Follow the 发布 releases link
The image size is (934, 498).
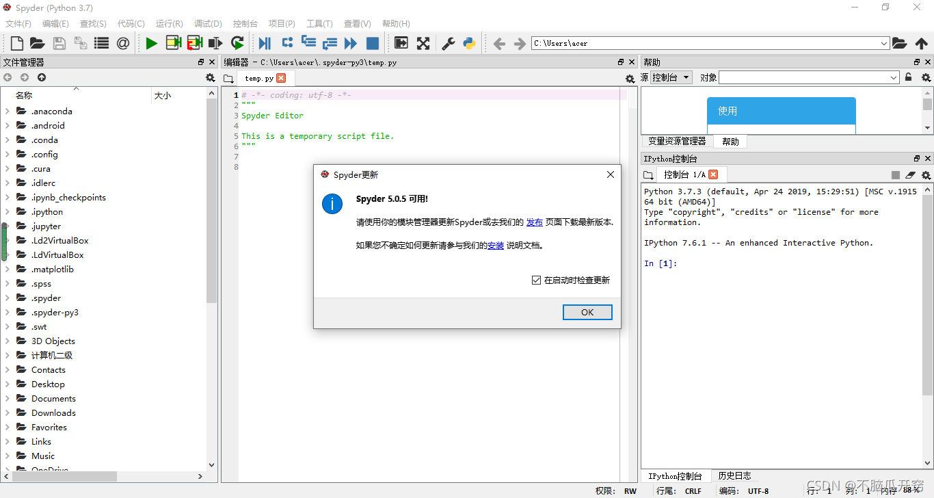534,222
